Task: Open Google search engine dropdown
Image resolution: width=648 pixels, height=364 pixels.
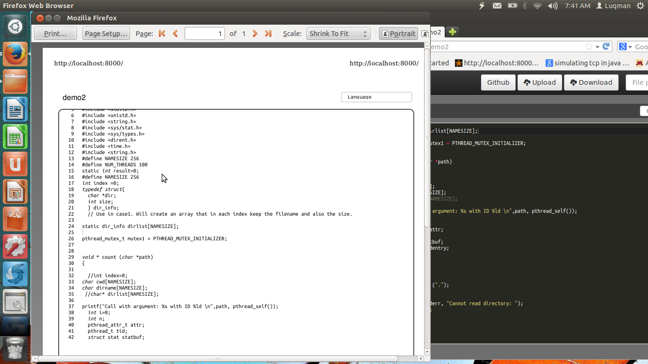Action: [625, 46]
